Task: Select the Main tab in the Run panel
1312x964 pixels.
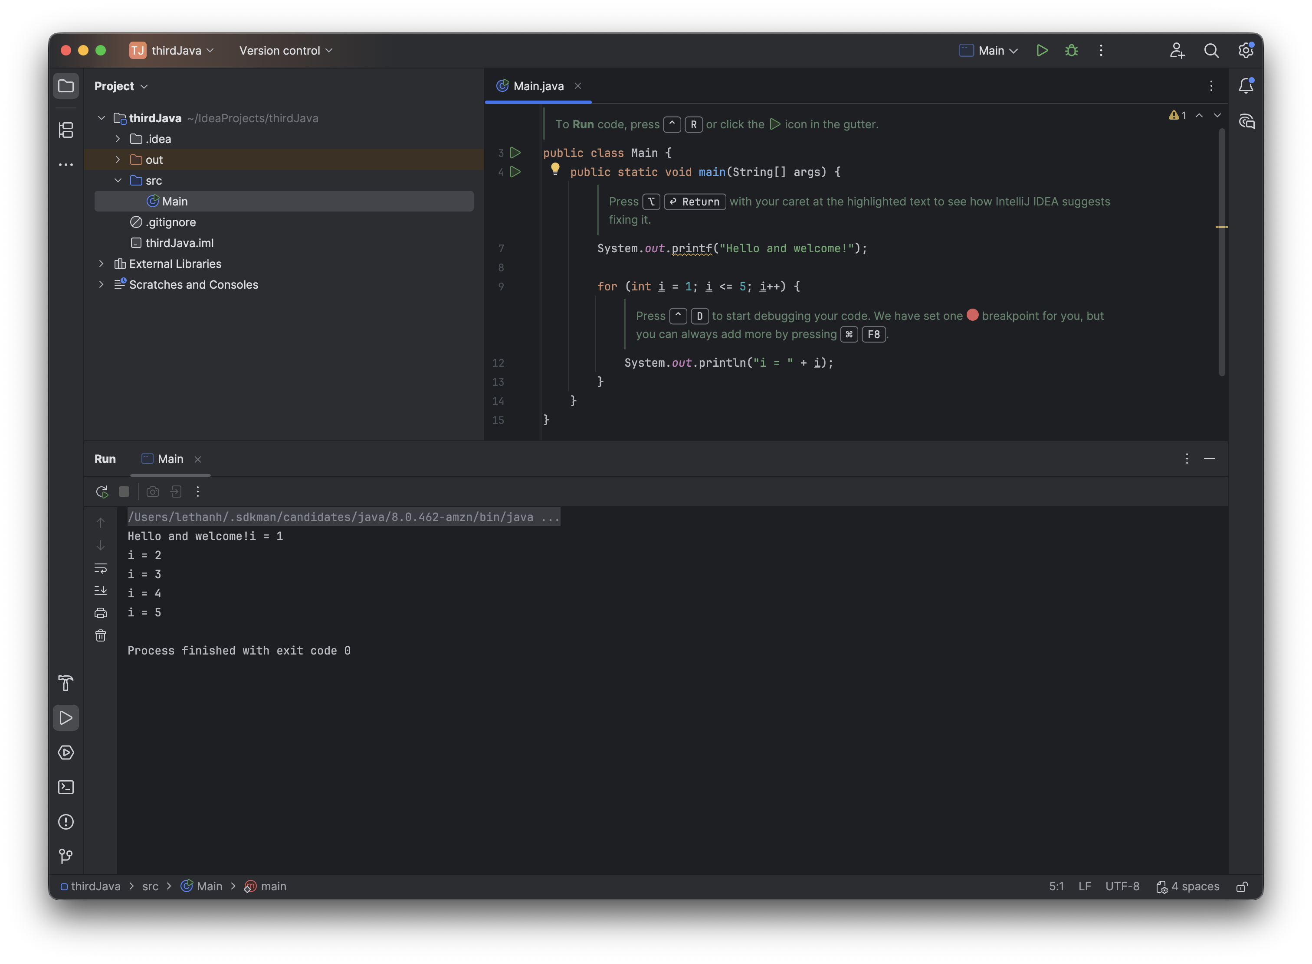Action: click(170, 459)
